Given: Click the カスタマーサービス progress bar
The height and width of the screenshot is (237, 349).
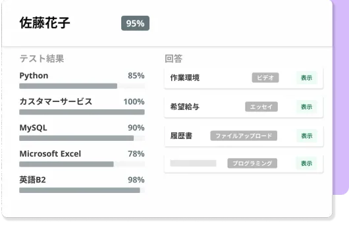Looking at the screenshot, I should click(x=82, y=112).
